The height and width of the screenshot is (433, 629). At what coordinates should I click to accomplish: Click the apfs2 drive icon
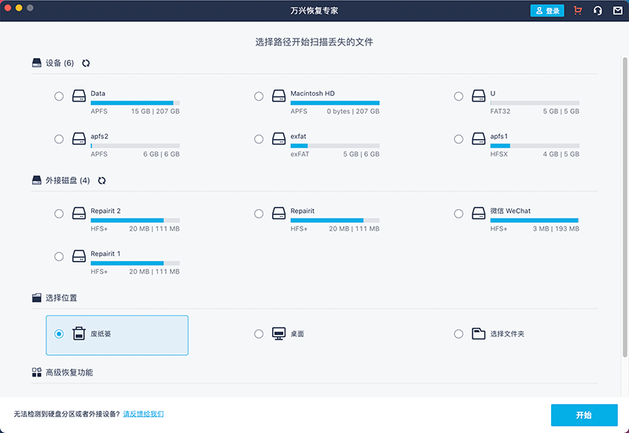point(79,139)
